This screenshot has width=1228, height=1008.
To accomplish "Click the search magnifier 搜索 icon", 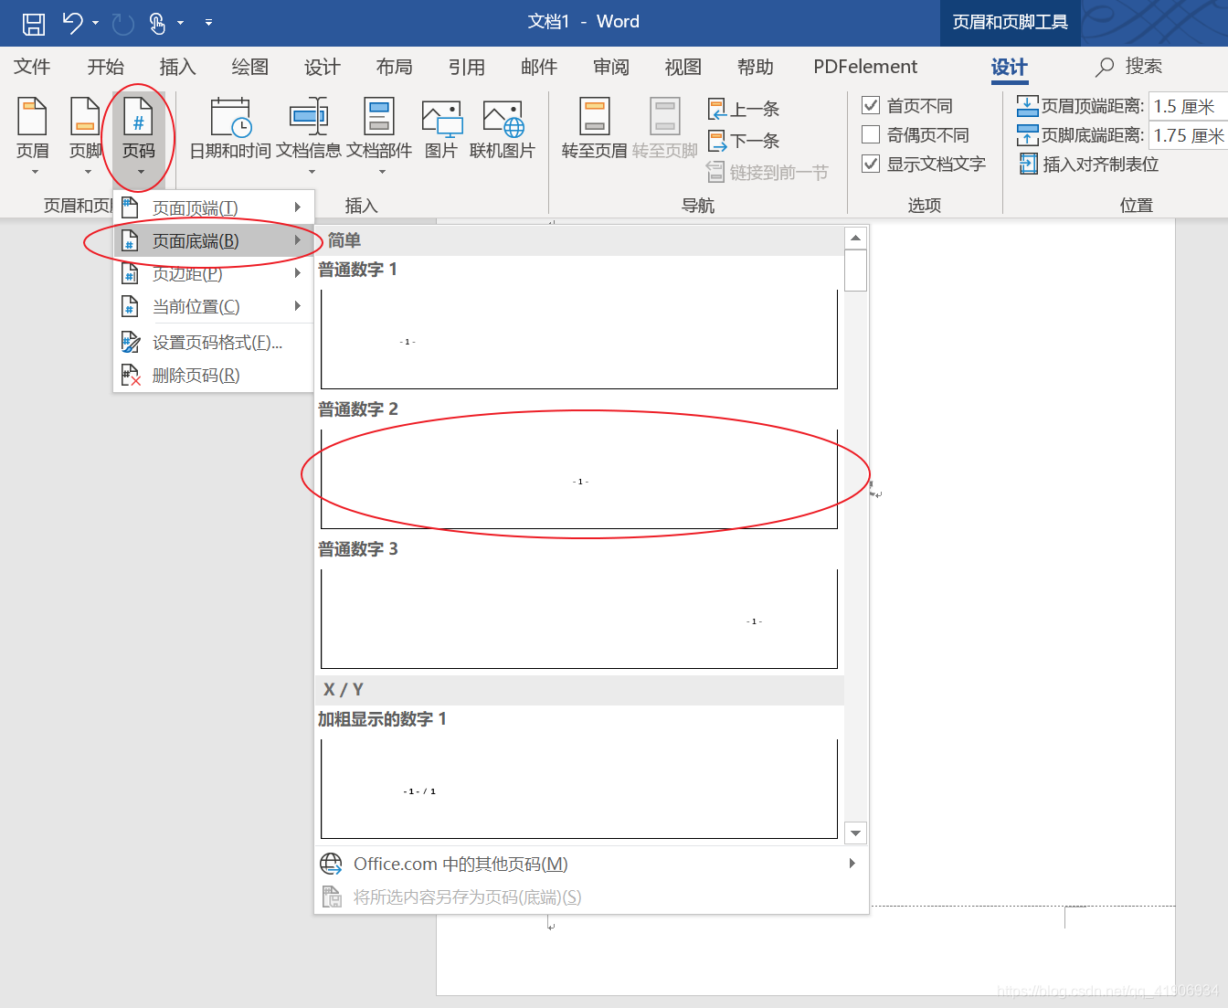I will [1106, 67].
